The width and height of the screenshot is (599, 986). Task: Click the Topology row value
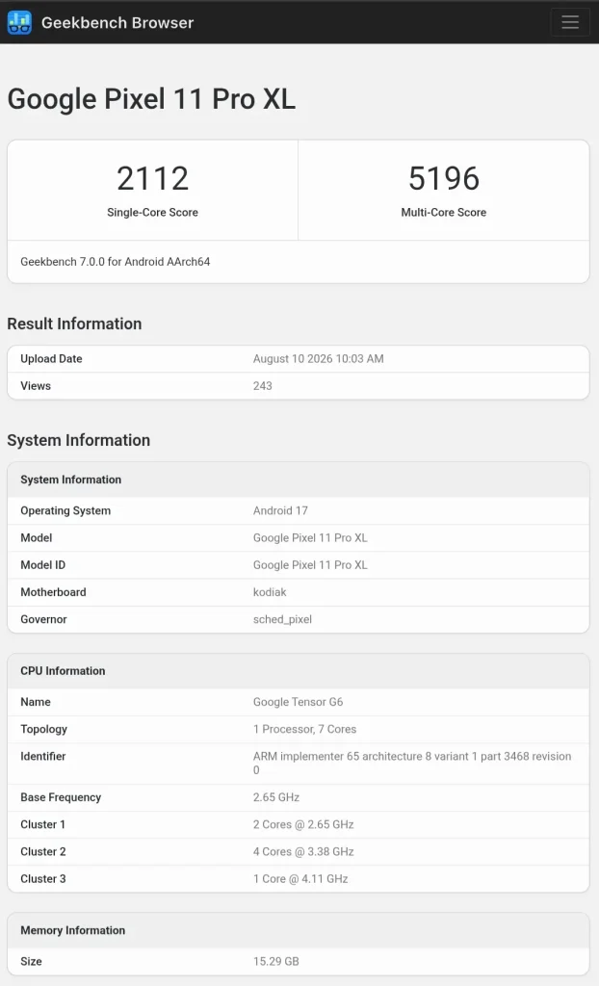coord(304,729)
